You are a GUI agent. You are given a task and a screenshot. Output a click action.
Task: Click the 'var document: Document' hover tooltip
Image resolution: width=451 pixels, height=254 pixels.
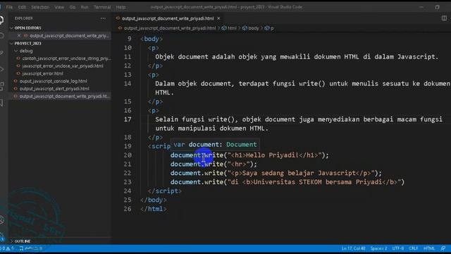(215, 145)
